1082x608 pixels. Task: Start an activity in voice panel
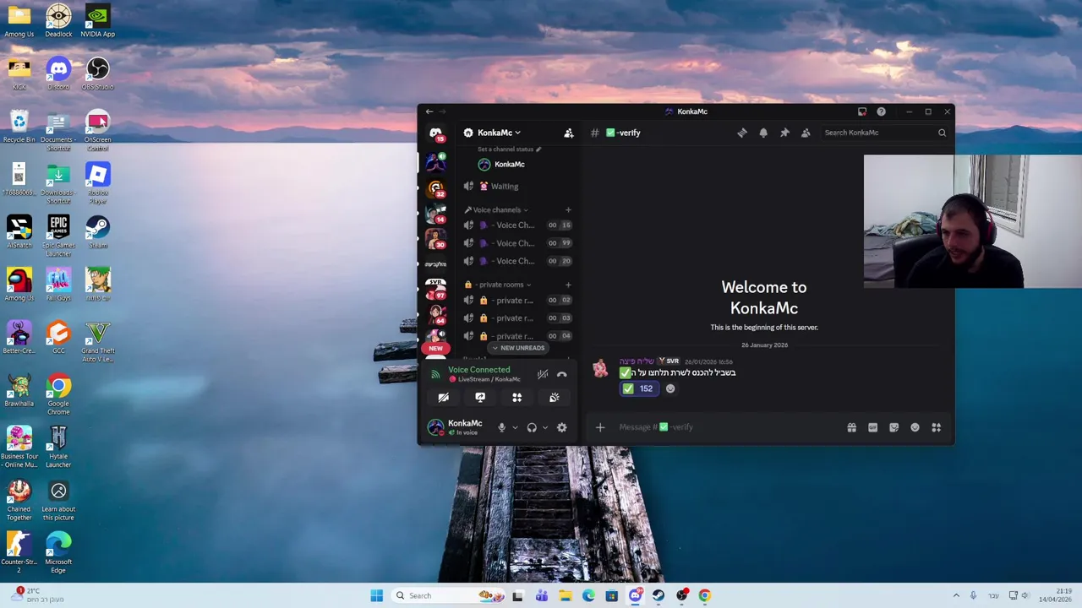pos(516,398)
